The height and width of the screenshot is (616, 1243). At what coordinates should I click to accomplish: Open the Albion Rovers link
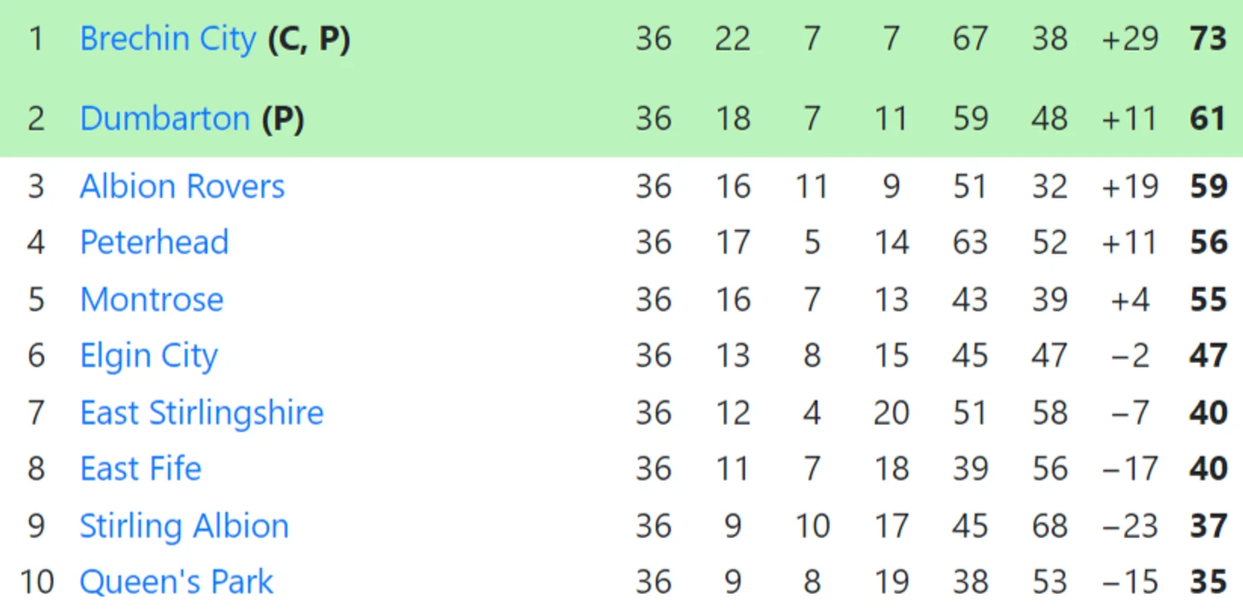point(182,186)
